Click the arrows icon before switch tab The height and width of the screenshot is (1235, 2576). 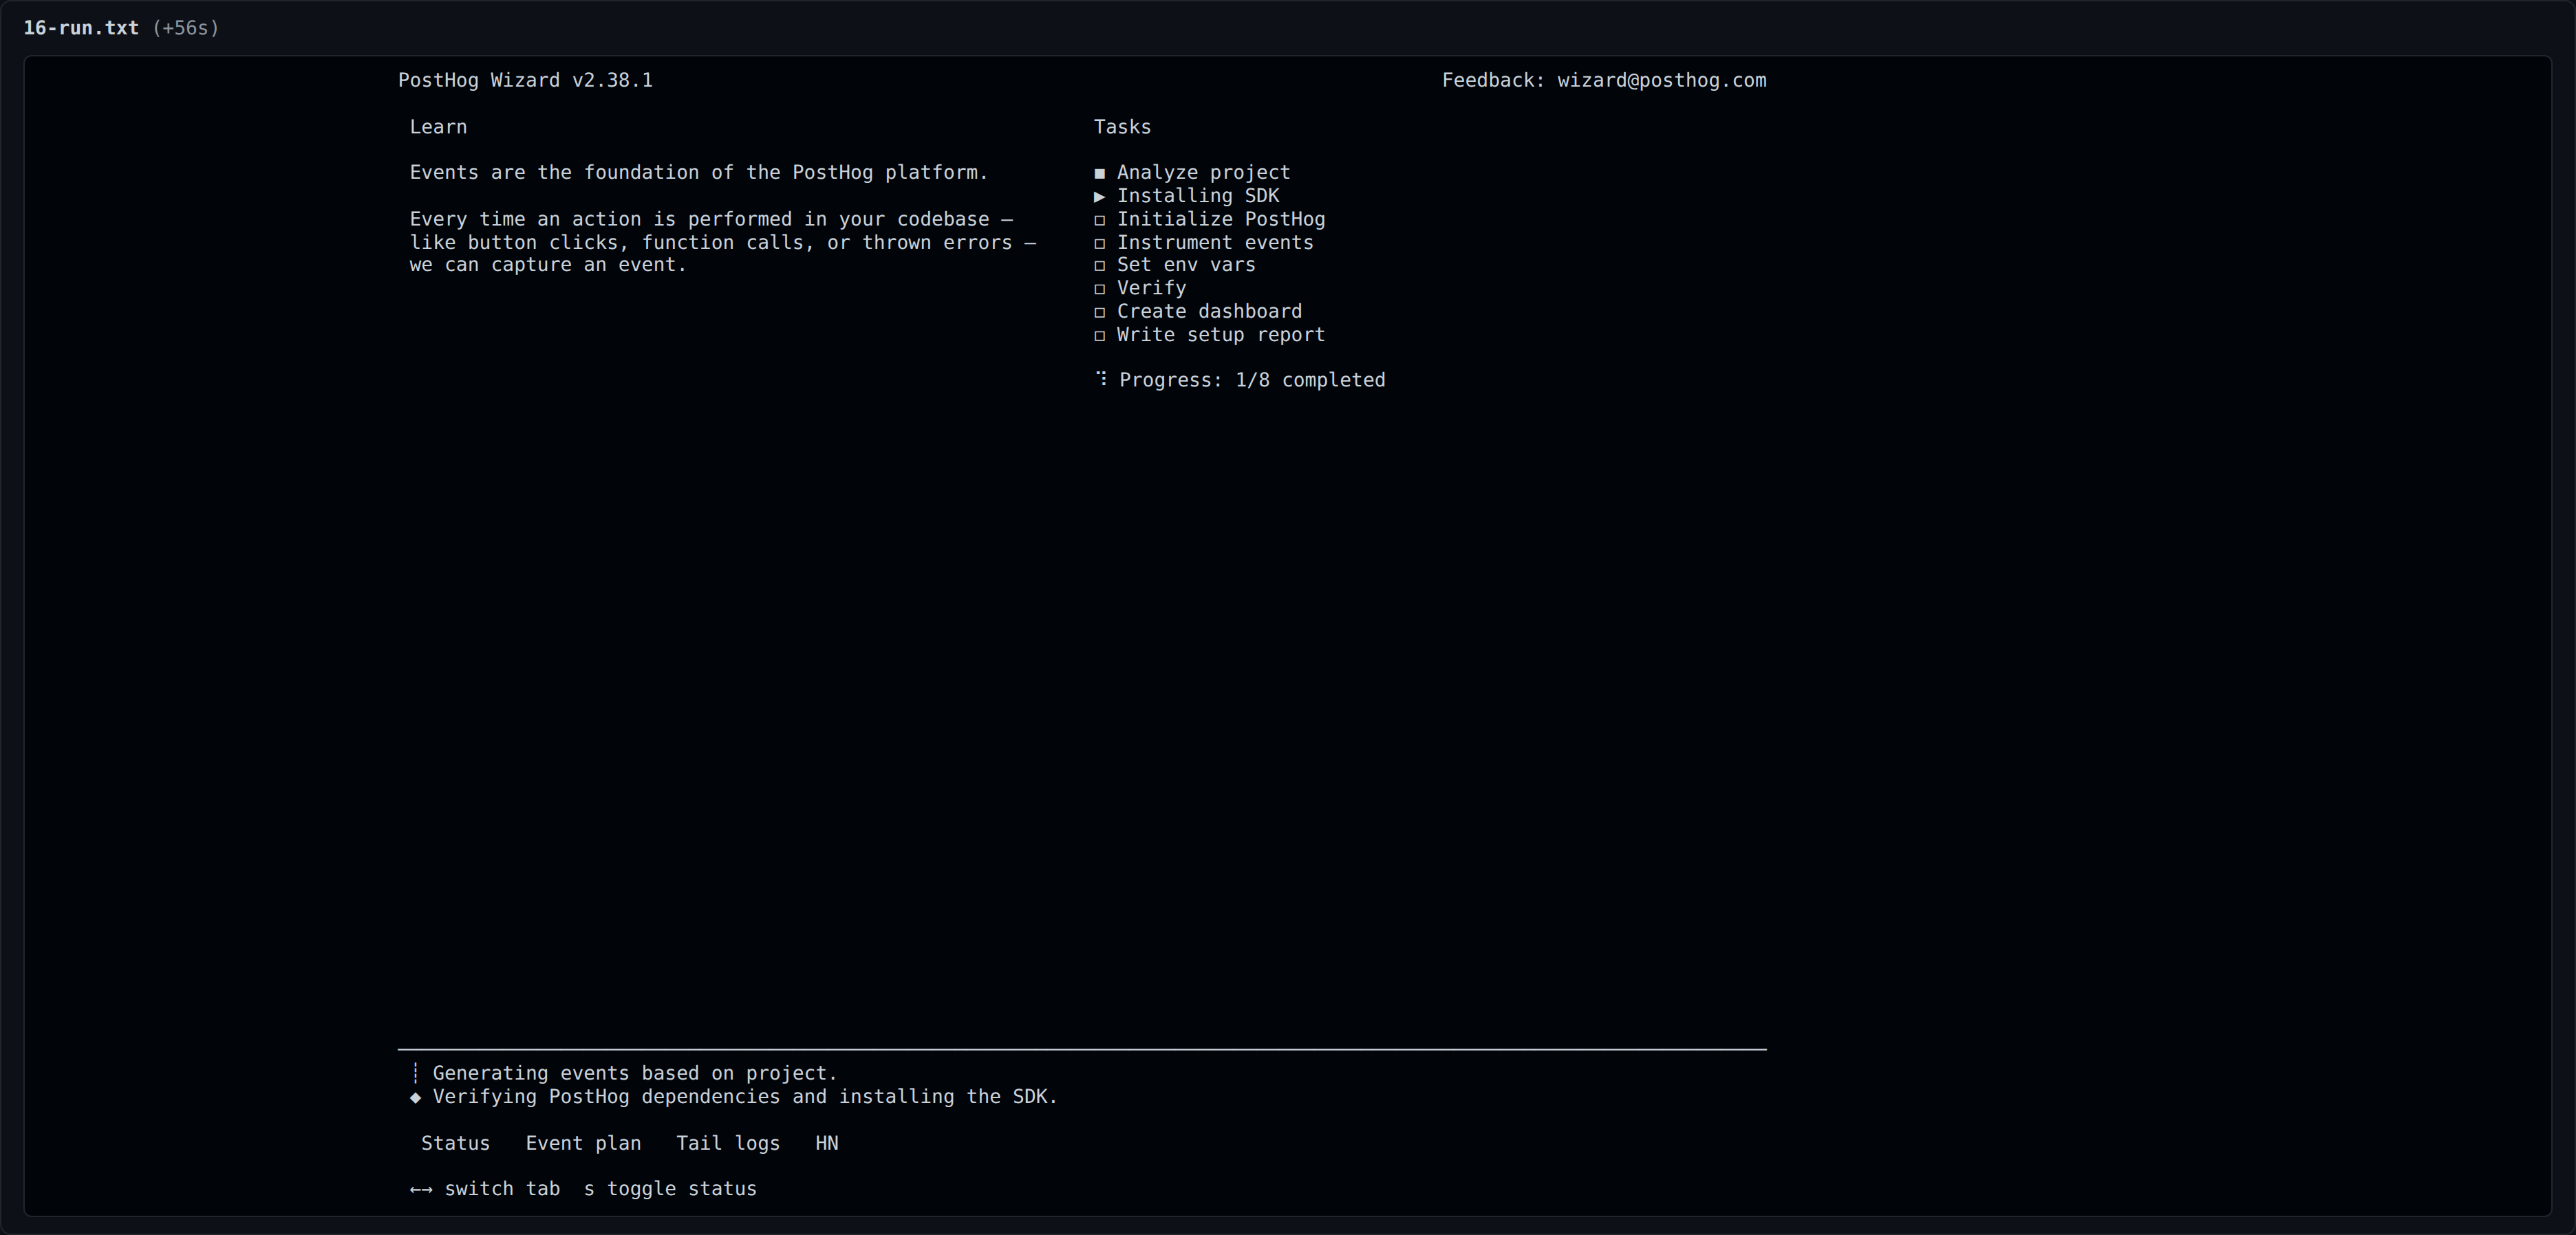click(421, 1189)
